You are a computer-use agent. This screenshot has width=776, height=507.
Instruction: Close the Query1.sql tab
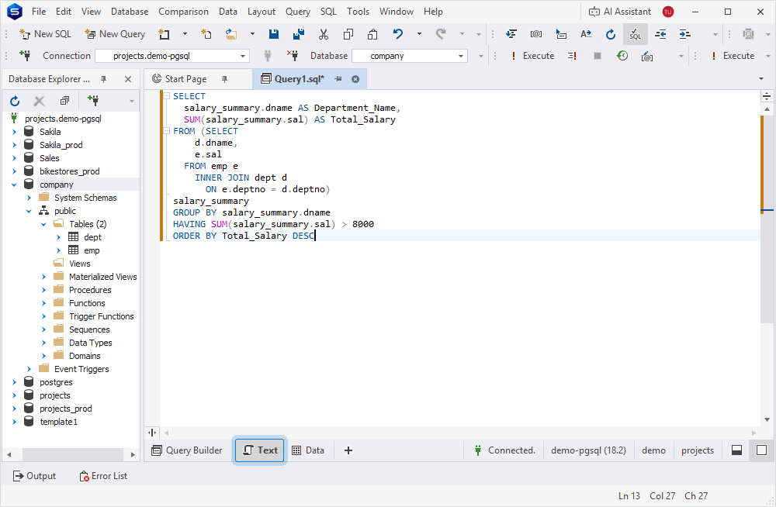pyautogui.click(x=355, y=79)
